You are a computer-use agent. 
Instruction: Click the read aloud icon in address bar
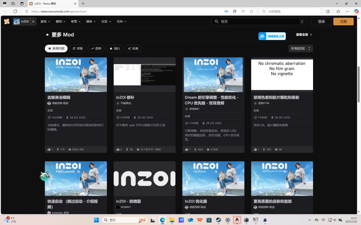(x=243, y=11)
